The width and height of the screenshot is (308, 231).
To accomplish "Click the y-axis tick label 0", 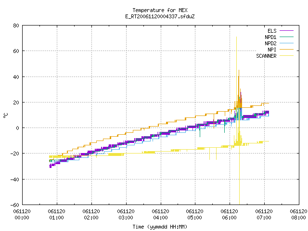I will click(17, 128).
